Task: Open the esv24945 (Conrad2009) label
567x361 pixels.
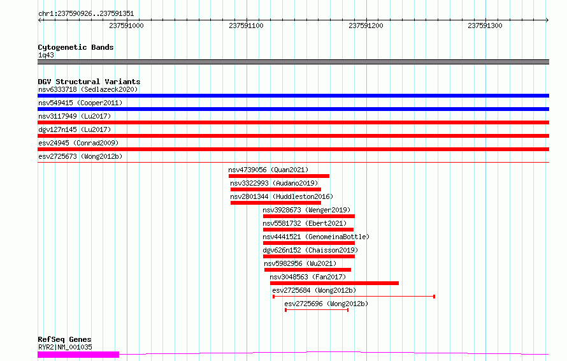Action: click(78, 143)
